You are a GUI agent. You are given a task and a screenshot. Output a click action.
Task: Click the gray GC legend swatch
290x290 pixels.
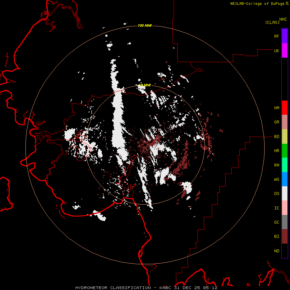pyautogui.click(x=285, y=222)
